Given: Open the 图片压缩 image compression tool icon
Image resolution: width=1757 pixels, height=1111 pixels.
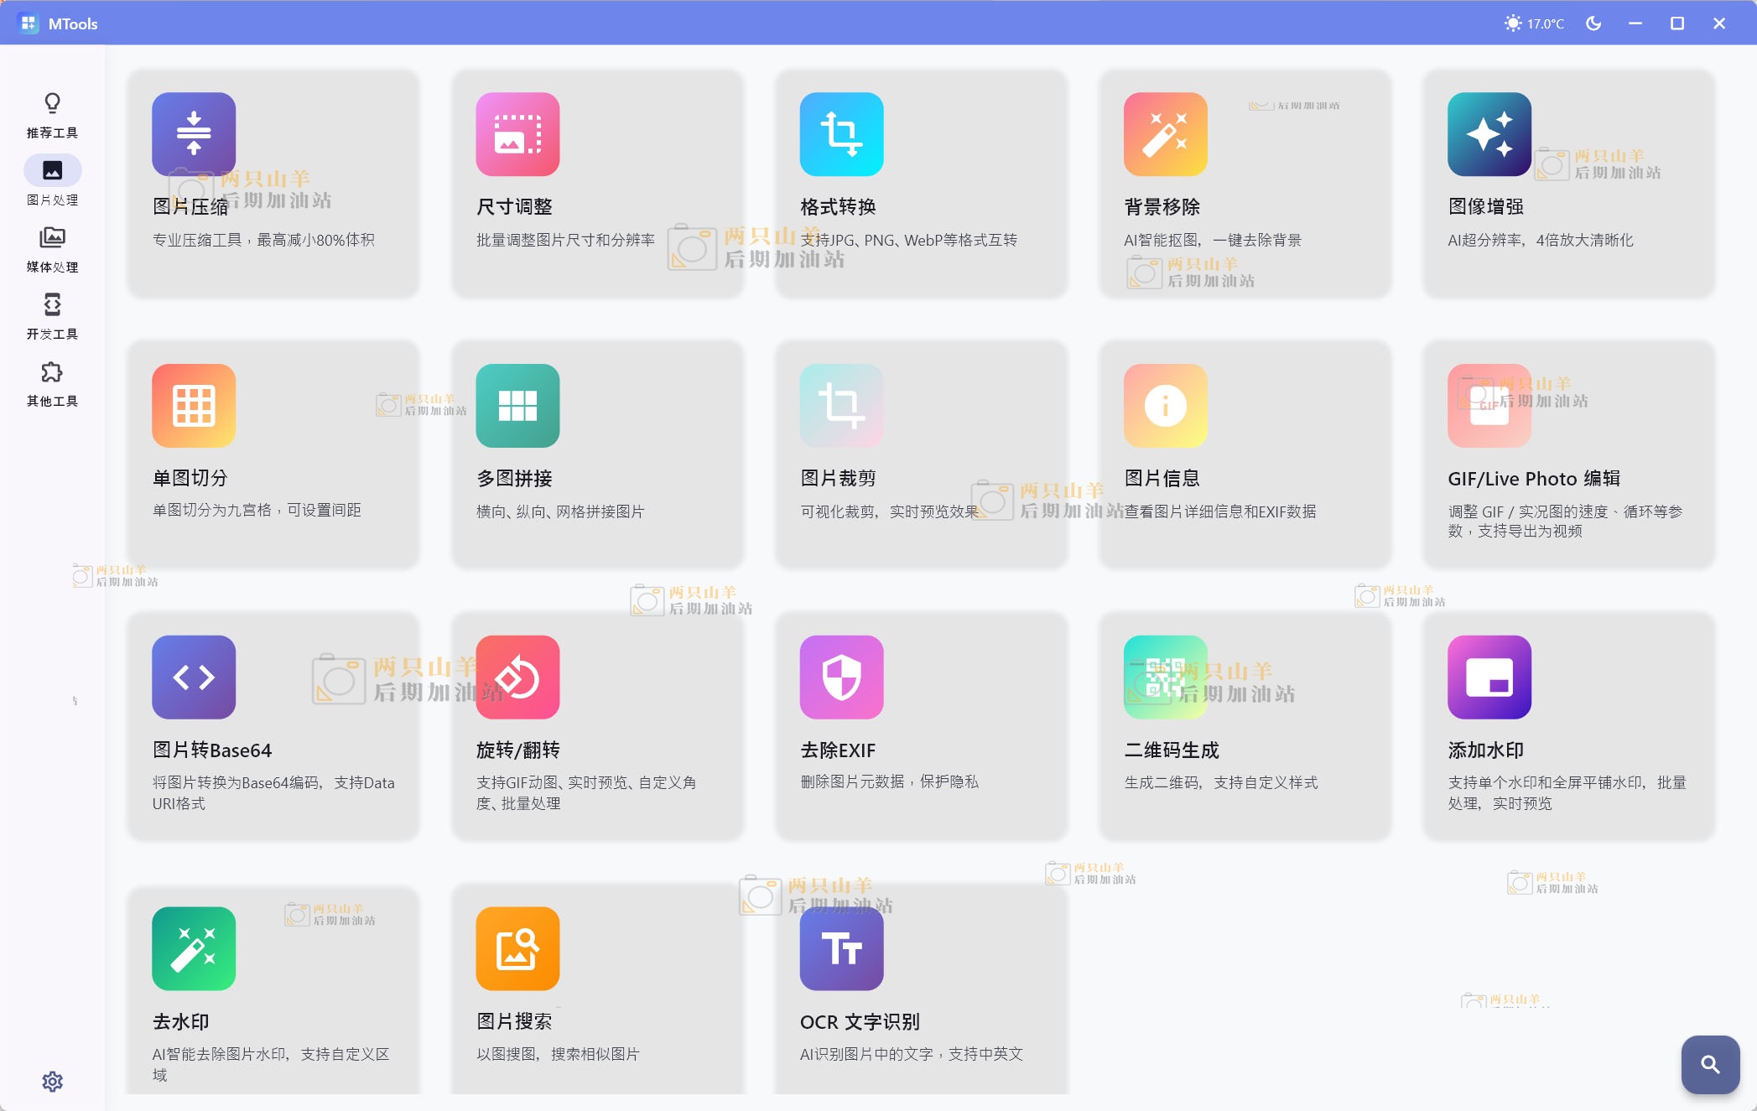Looking at the screenshot, I should (194, 134).
